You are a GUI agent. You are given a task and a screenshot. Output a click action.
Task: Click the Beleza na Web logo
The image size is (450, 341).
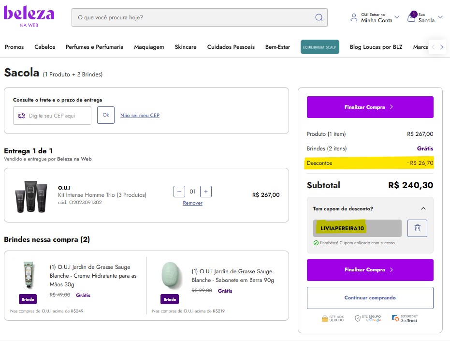(29, 16)
